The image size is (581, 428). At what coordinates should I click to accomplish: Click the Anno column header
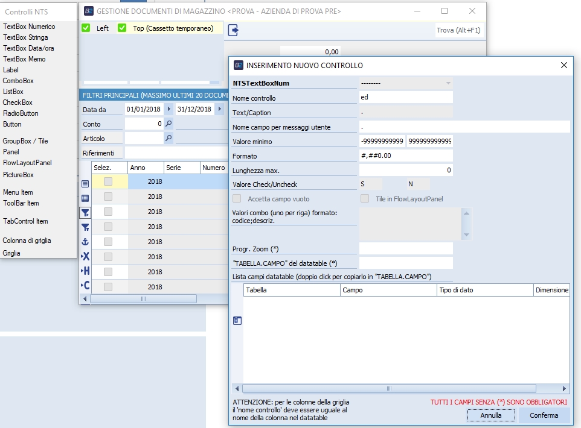pyautogui.click(x=146, y=168)
